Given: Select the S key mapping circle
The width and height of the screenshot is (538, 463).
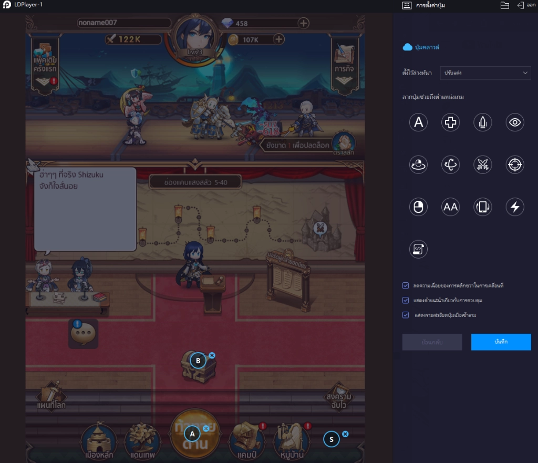Looking at the screenshot, I should [x=332, y=439].
